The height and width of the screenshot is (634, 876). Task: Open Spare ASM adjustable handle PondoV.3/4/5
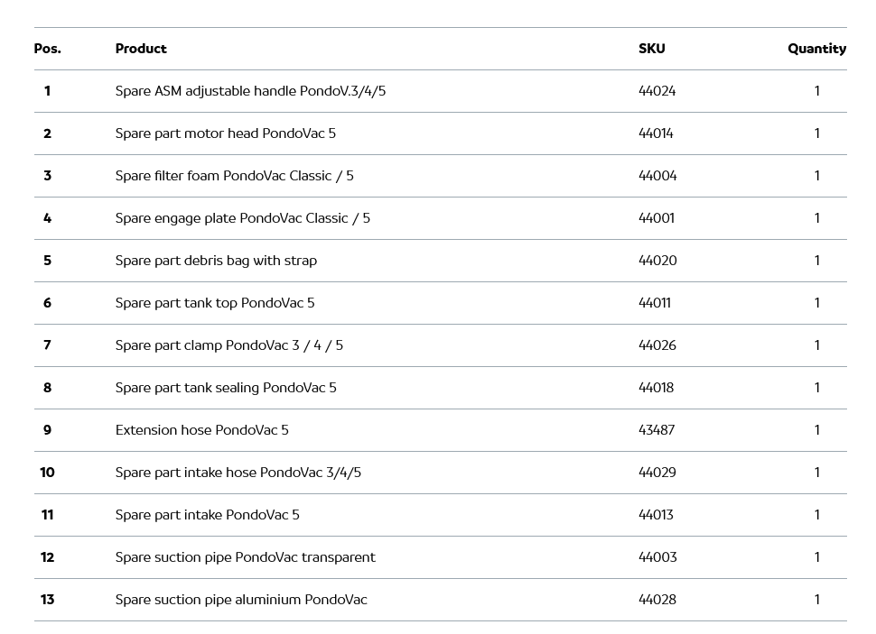[250, 91]
